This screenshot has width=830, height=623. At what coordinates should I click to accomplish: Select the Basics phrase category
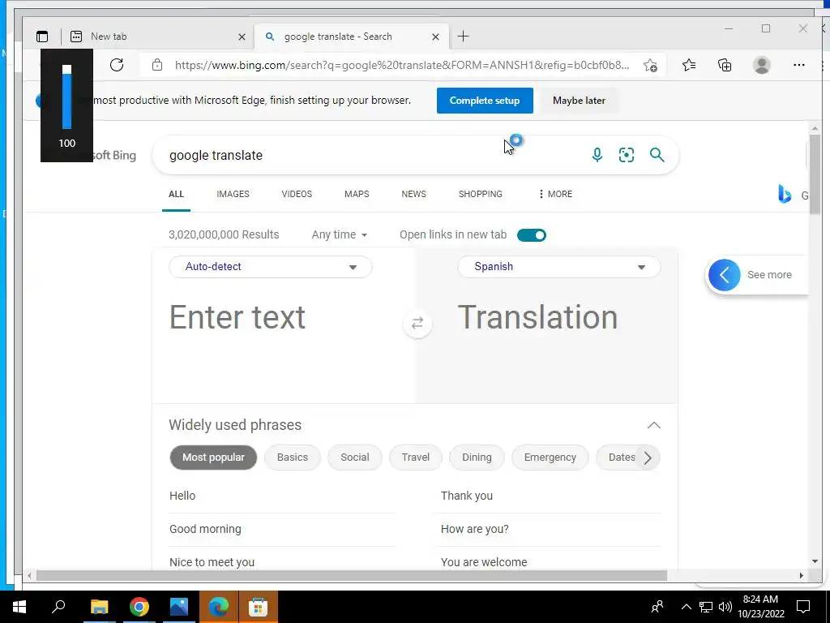point(292,458)
